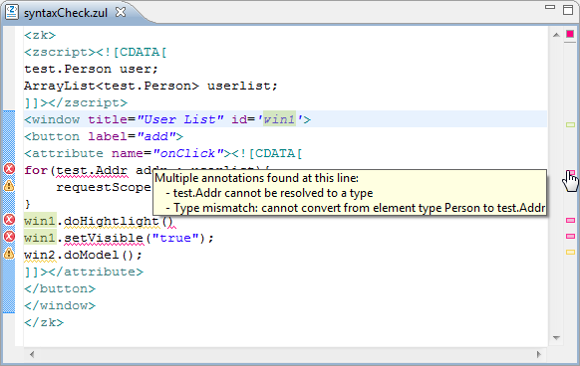Click 'Type mismatch' tooltip message
Screen dimensions: 580x366
click(x=356, y=208)
